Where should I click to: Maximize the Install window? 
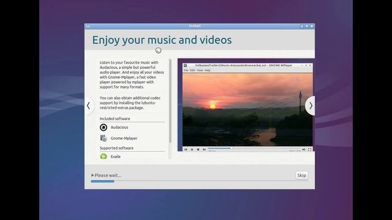307,26
